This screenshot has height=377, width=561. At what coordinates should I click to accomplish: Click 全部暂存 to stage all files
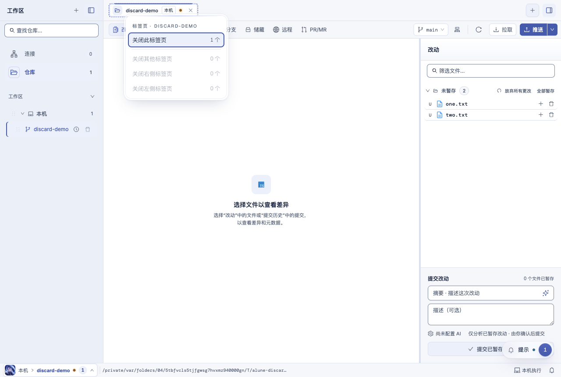(x=546, y=91)
